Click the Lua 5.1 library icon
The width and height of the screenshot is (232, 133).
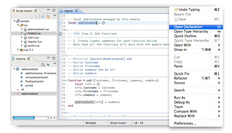pyautogui.click(x=21, y=49)
